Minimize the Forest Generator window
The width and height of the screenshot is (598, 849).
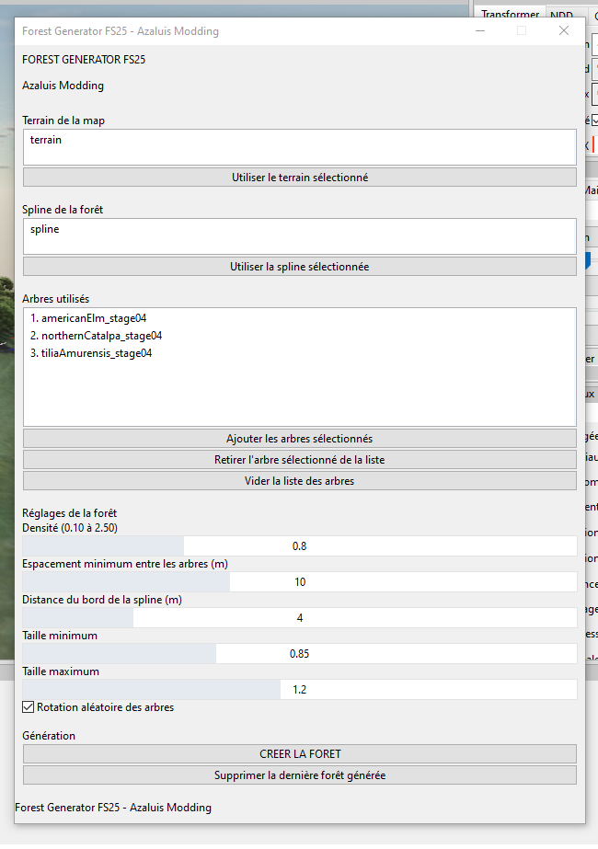(480, 31)
